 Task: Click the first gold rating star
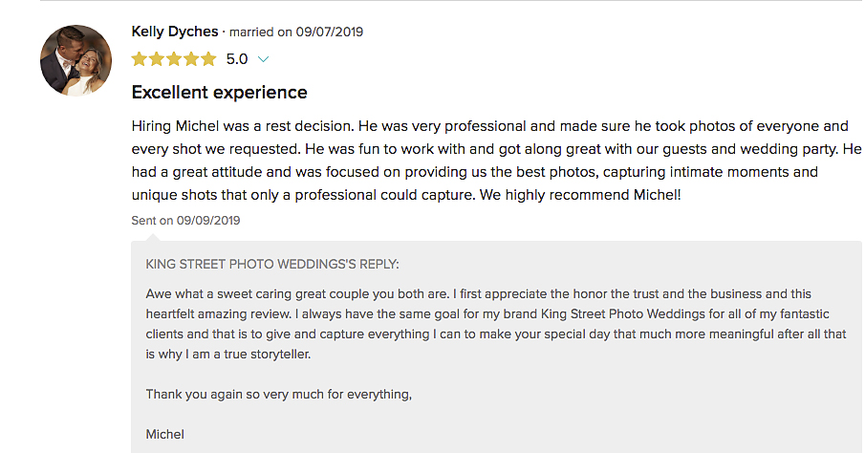tap(140, 59)
